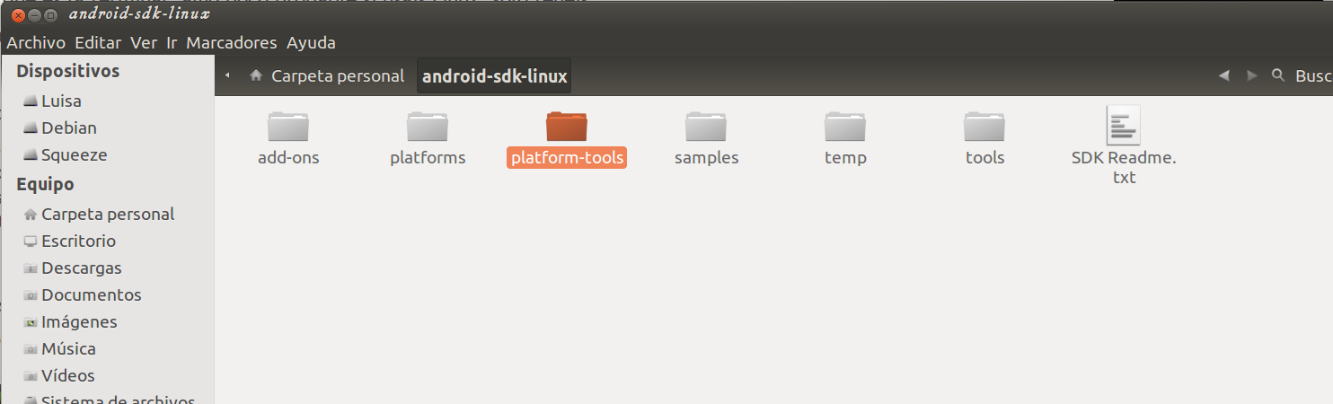1333x404 pixels.
Task: Open the temp folder
Action: (x=845, y=127)
